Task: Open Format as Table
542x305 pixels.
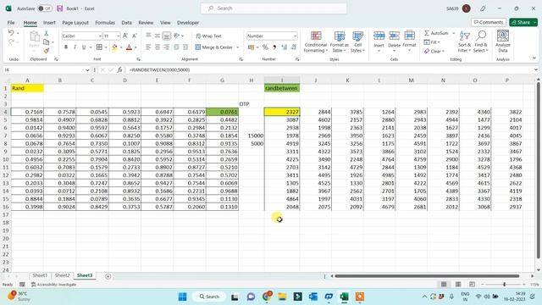Action: (339, 42)
